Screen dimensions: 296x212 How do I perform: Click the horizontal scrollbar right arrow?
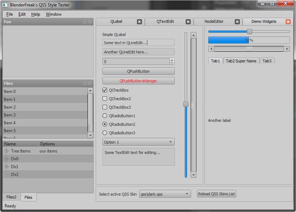pos(287,49)
